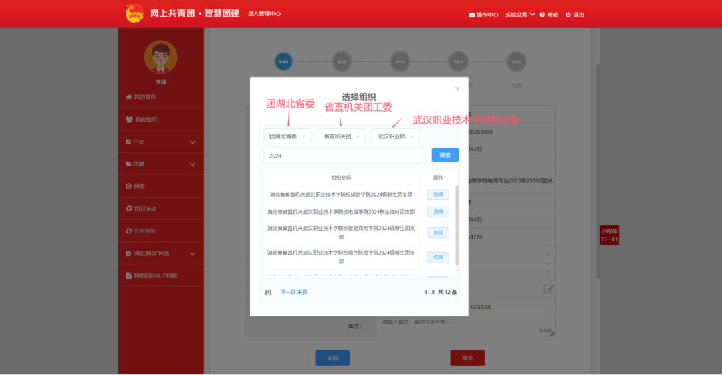Screen dimensions: 722x375
Task: Click the blue 返回 button
Action: pyautogui.click(x=332, y=358)
